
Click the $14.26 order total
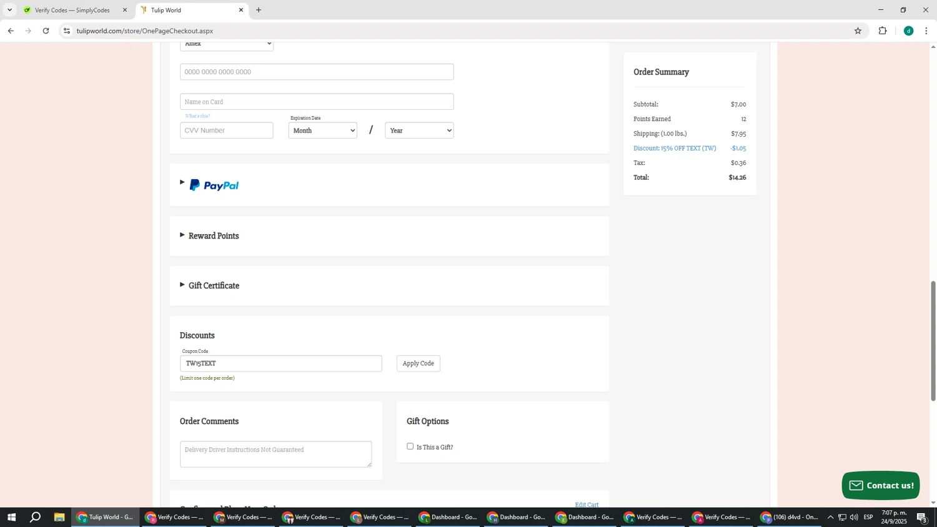coord(737,178)
